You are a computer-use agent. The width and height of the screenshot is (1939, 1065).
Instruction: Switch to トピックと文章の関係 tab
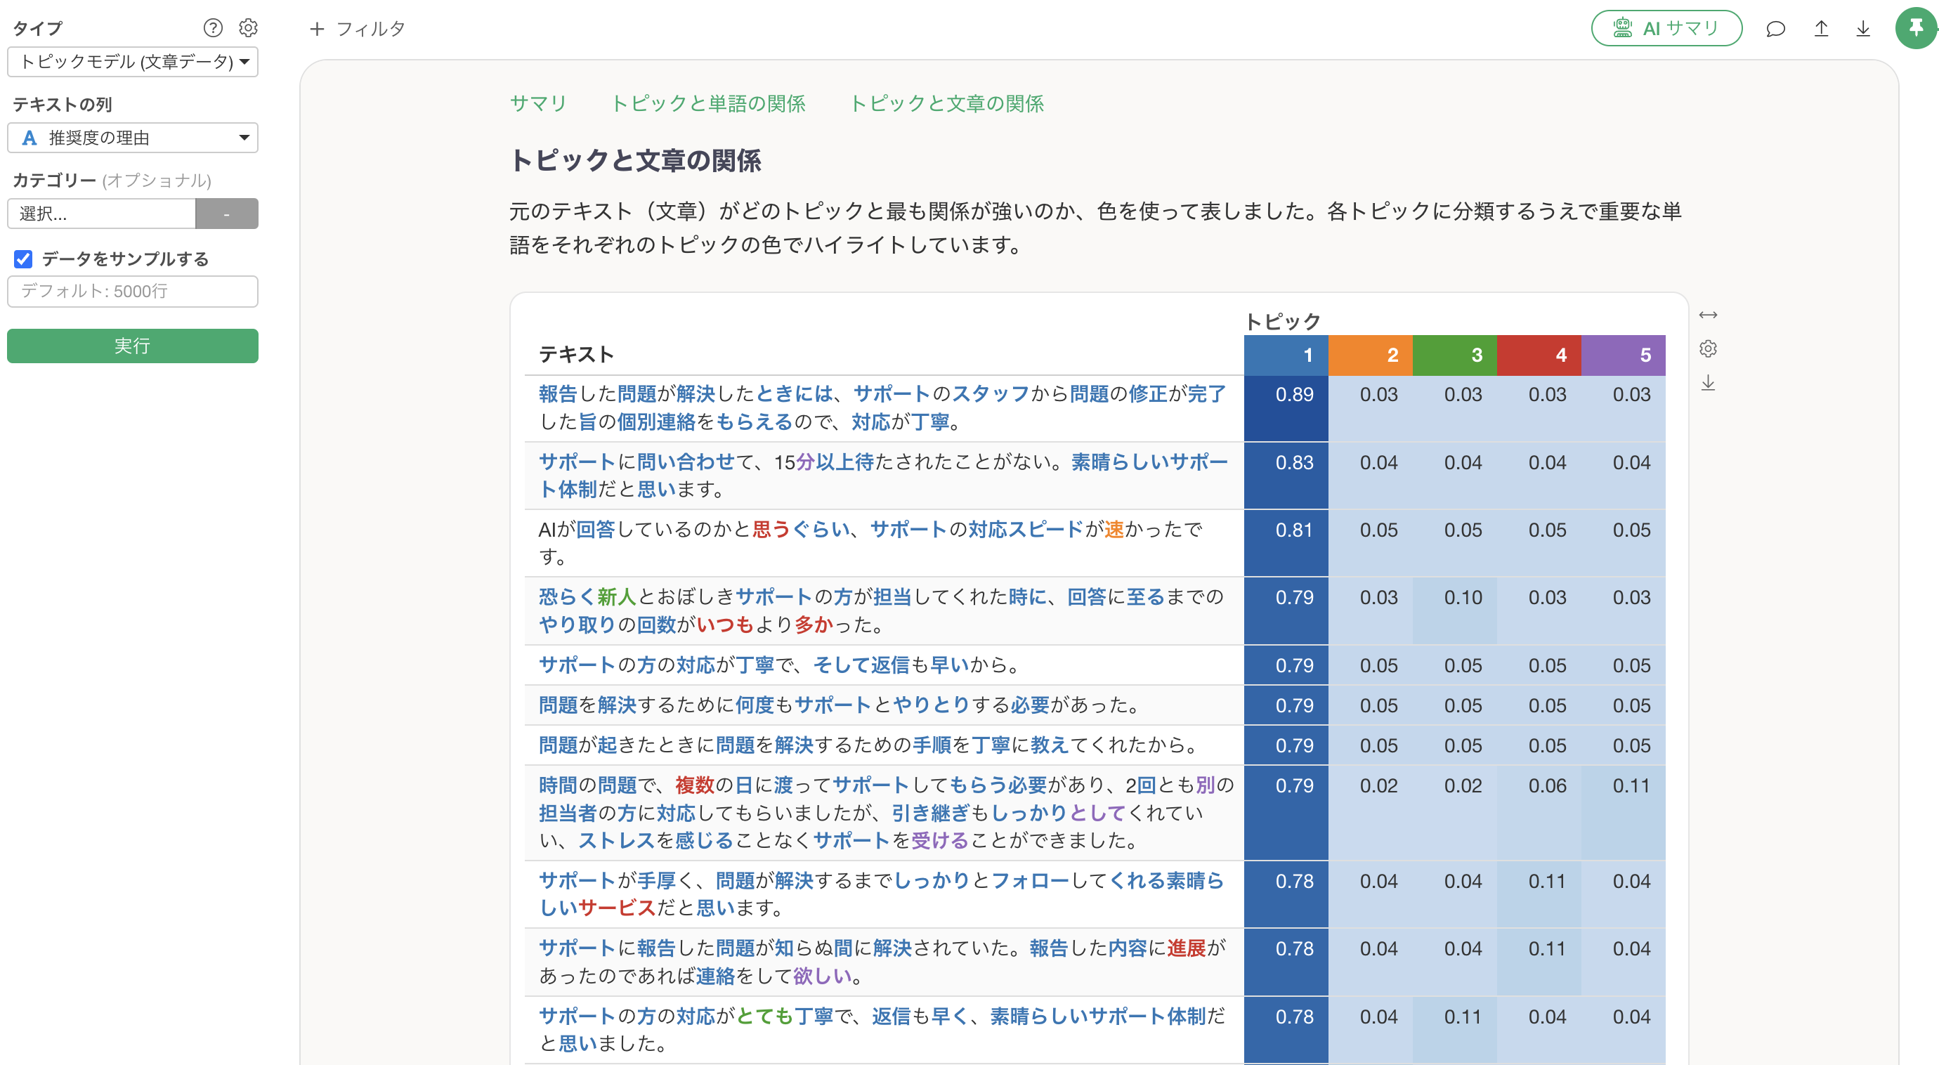tap(946, 103)
